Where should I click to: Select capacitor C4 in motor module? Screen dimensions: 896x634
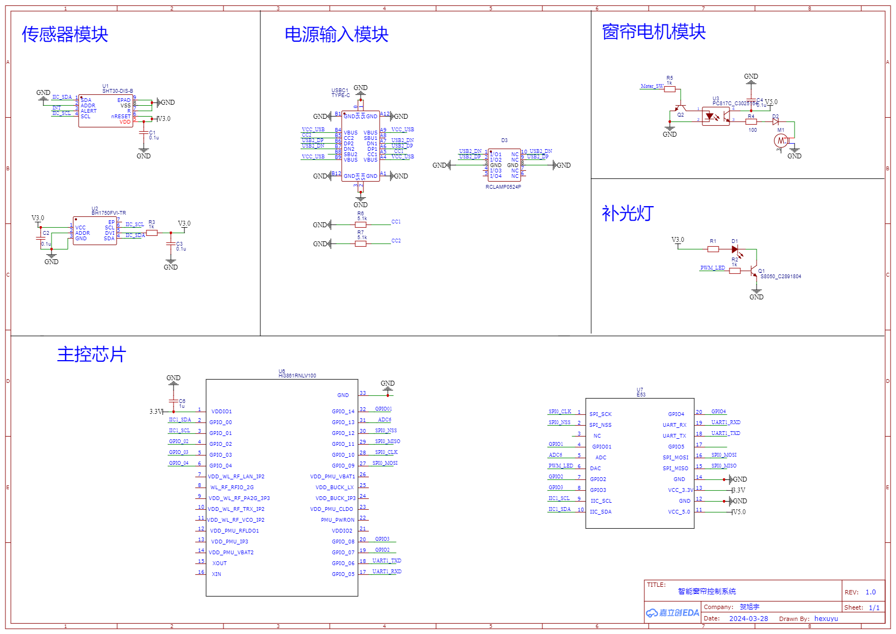751,101
